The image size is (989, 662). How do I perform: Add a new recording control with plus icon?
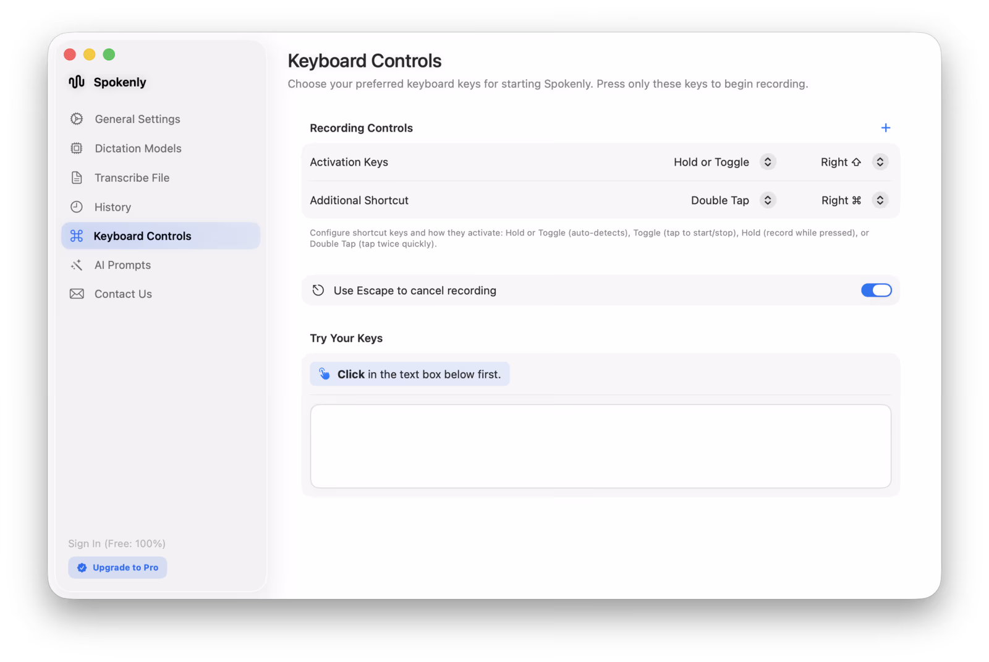click(x=886, y=127)
